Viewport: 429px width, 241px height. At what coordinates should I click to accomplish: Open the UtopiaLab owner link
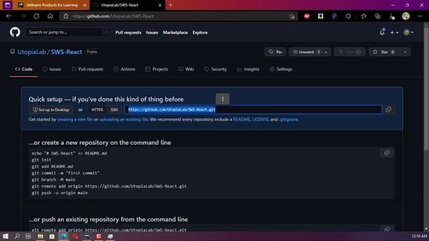click(x=32, y=52)
